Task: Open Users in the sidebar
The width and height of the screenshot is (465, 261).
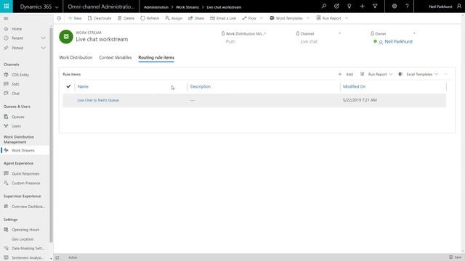Action: pos(16,126)
